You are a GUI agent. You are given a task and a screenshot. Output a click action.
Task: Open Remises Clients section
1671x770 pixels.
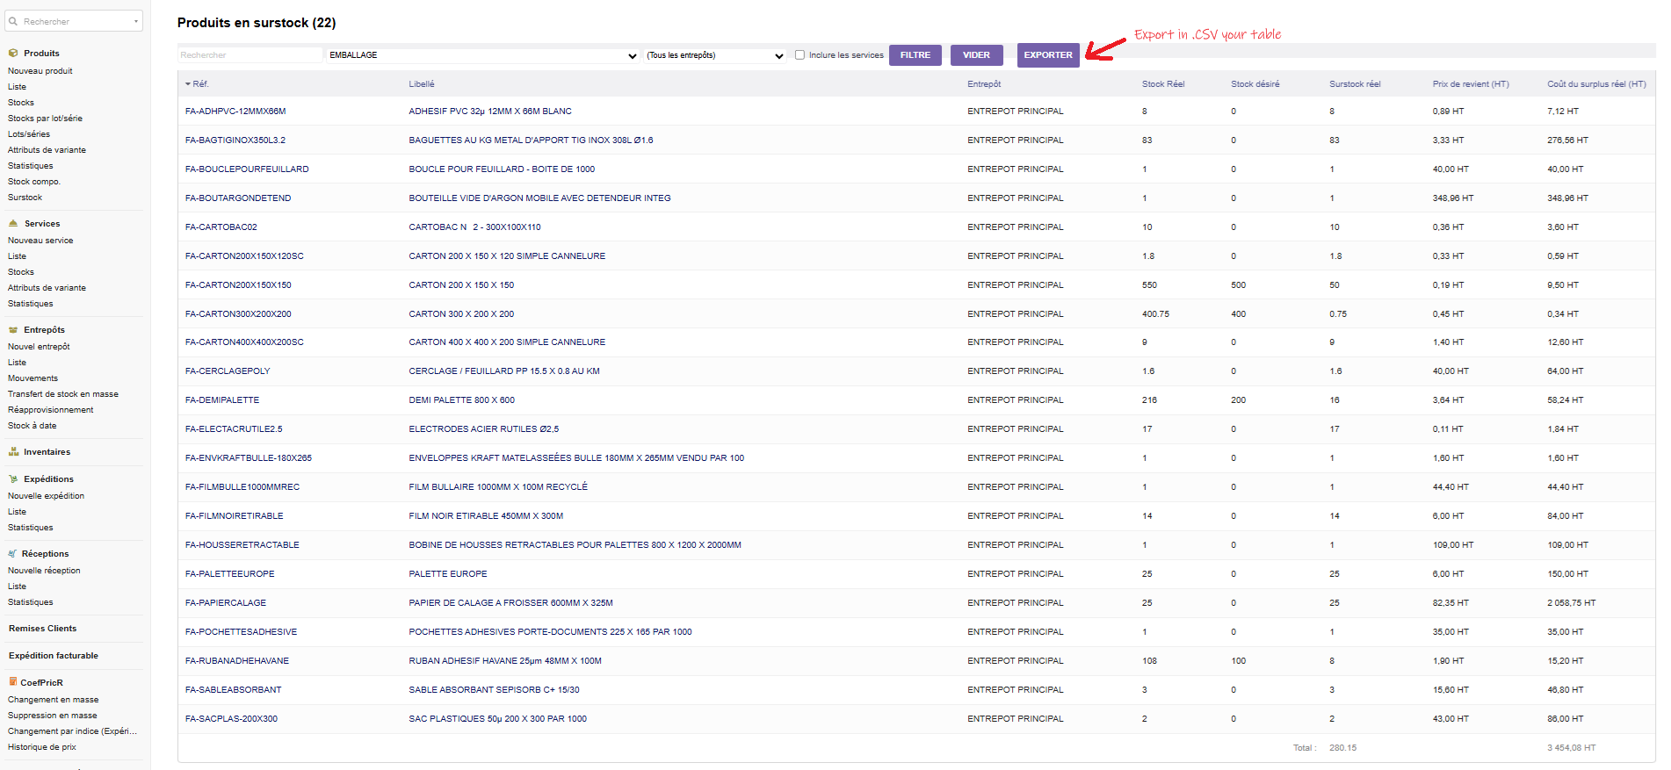pos(42,629)
